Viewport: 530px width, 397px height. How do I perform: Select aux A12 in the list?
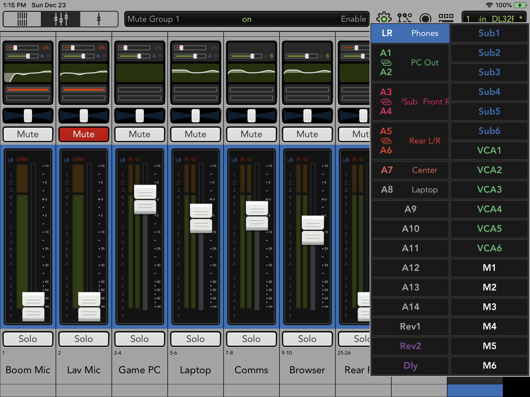click(410, 268)
